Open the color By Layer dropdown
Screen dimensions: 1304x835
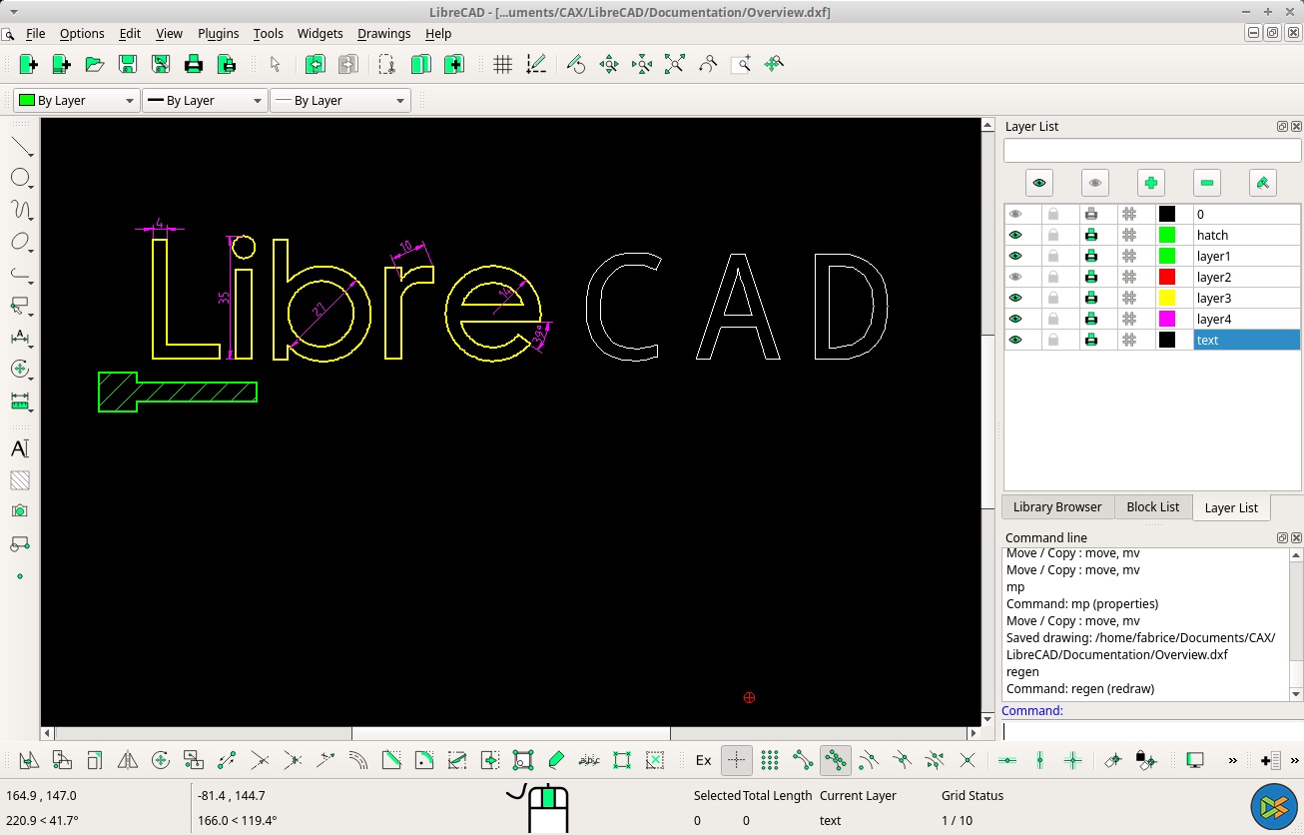point(76,101)
